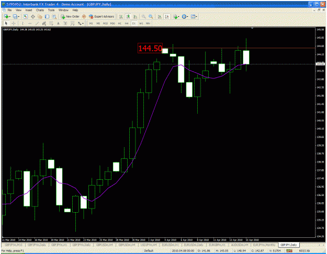The image size is (327, 254).
Task: Pick the Vertical Line drawing tool
Action: pyautogui.click(x=22, y=24)
